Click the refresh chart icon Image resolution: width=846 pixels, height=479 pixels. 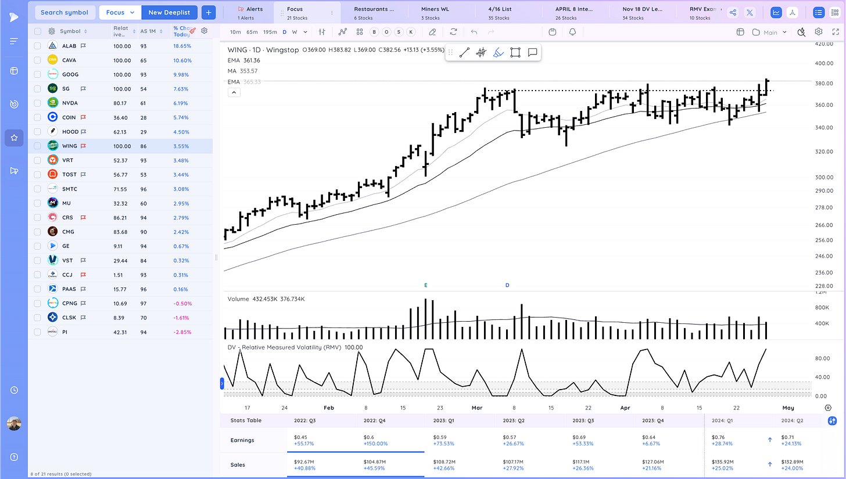(453, 32)
